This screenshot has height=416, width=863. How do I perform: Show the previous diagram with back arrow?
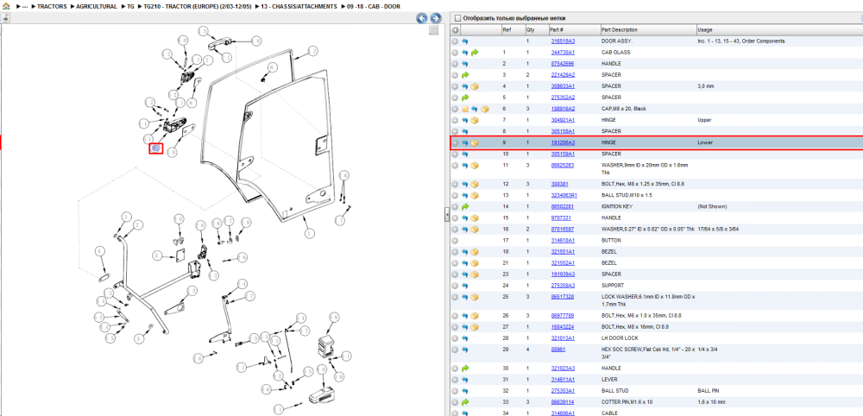coord(422,19)
